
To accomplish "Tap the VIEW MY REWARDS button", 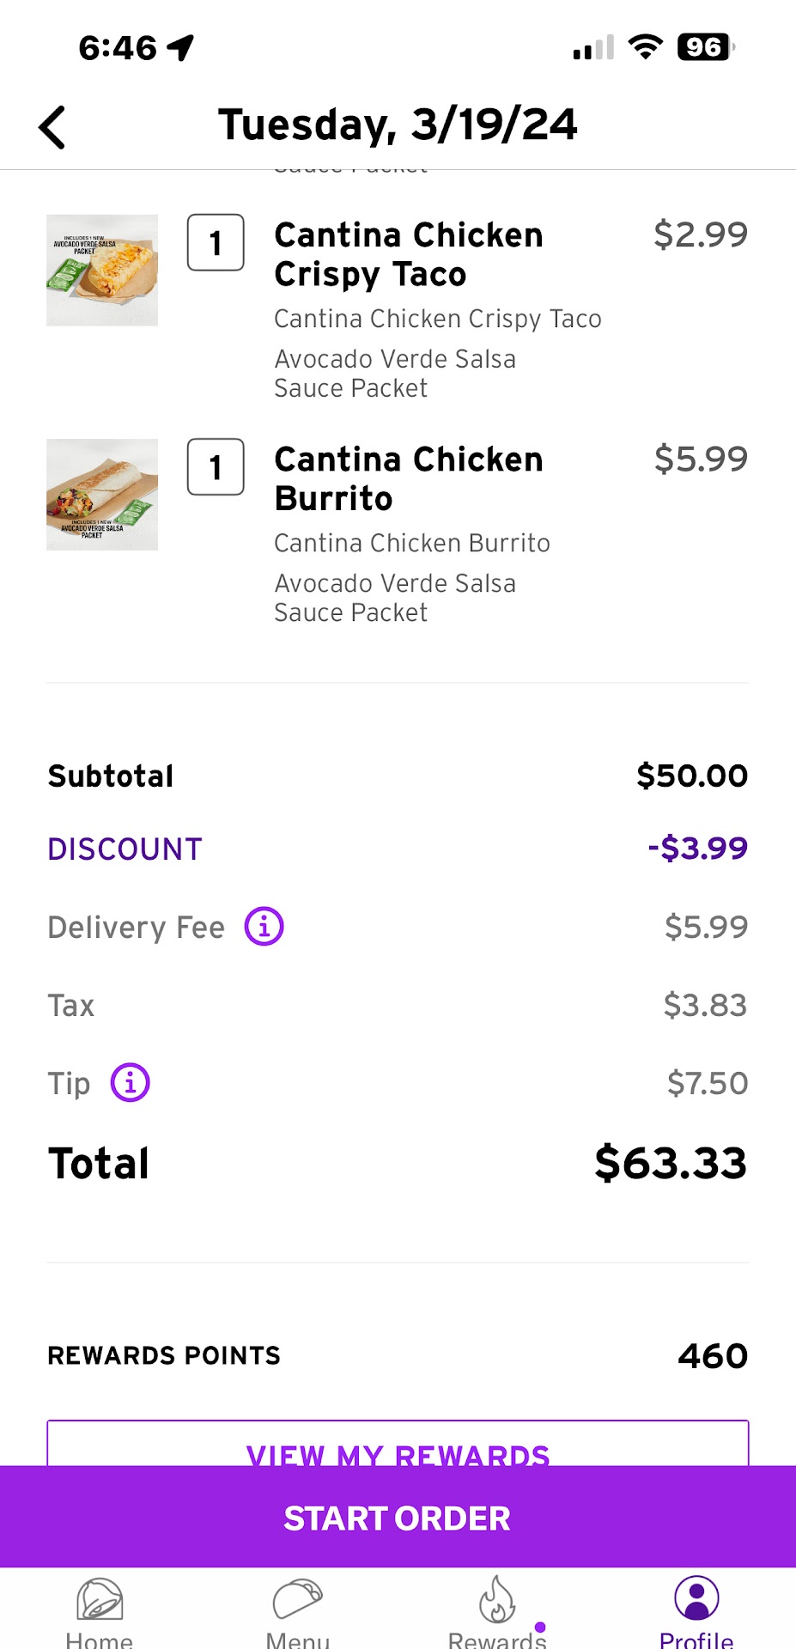I will (398, 1446).
